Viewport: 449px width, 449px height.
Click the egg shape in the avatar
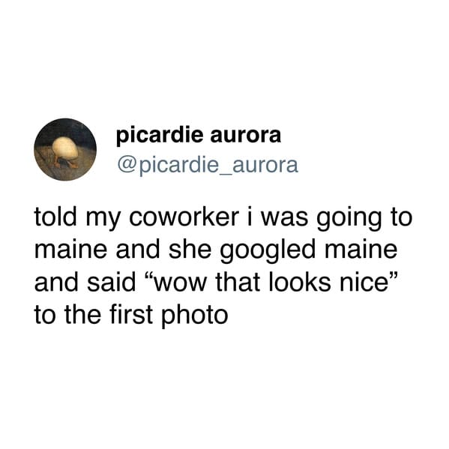point(65,148)
